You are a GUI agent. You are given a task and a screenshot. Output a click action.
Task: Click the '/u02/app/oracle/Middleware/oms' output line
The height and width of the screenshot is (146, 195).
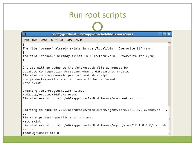[50, 95]
